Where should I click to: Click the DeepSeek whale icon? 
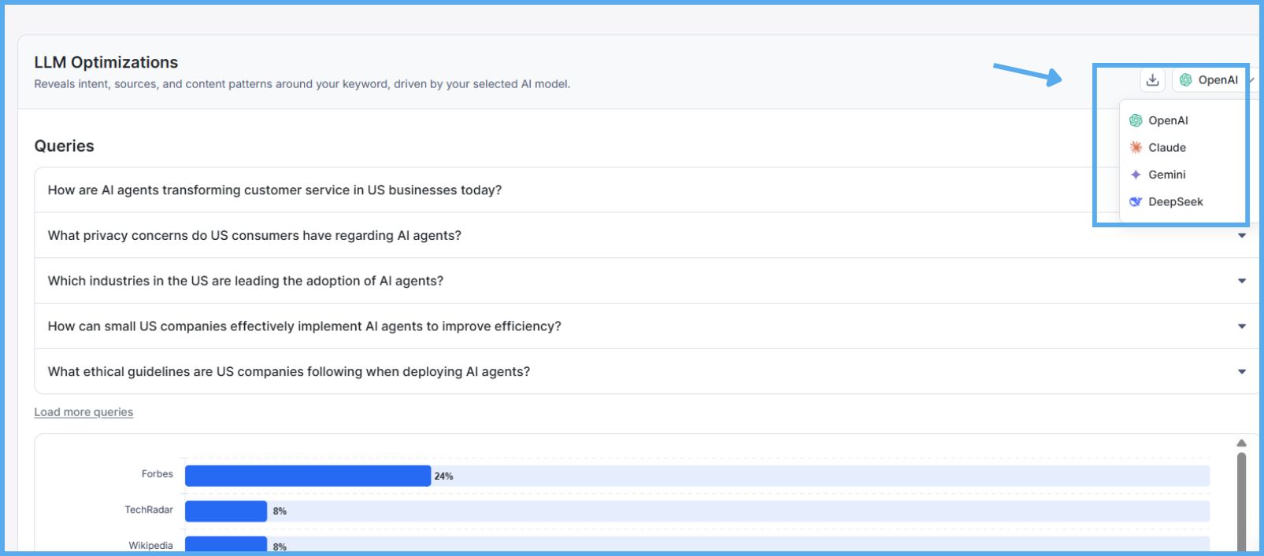click(x=1136, y=202)
